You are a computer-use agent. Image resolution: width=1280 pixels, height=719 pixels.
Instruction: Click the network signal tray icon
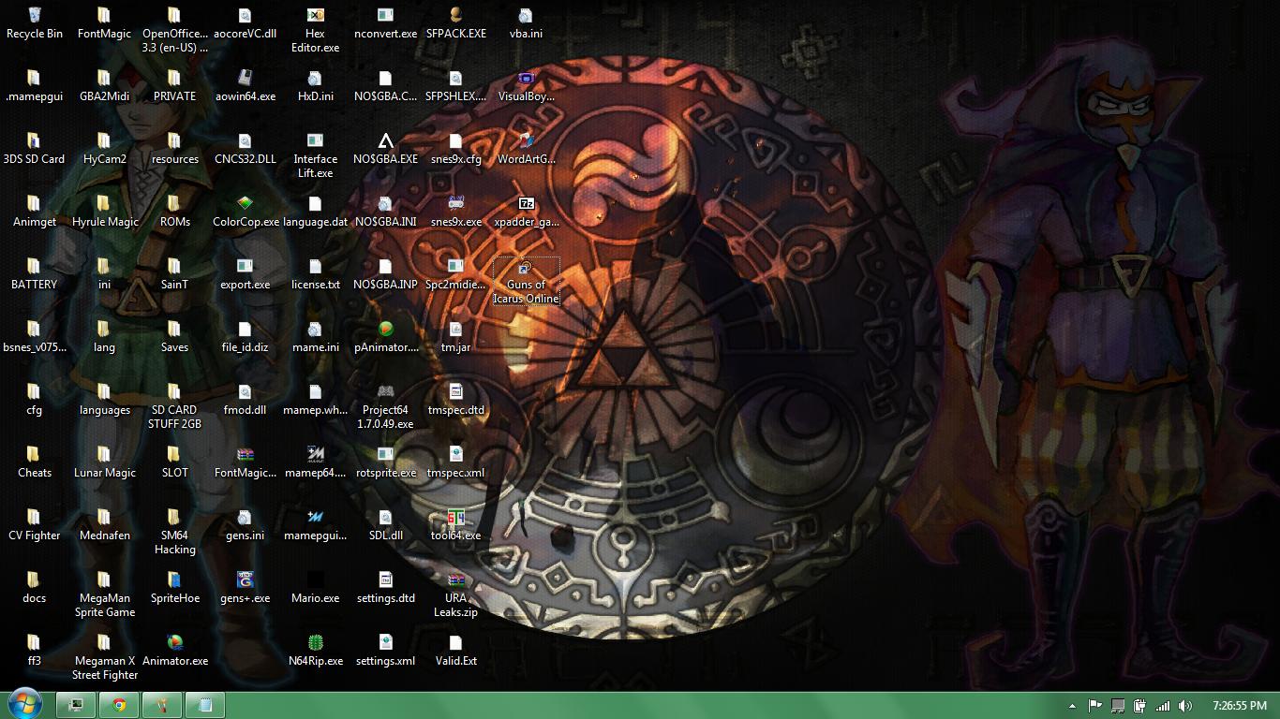pos(1163,706)
